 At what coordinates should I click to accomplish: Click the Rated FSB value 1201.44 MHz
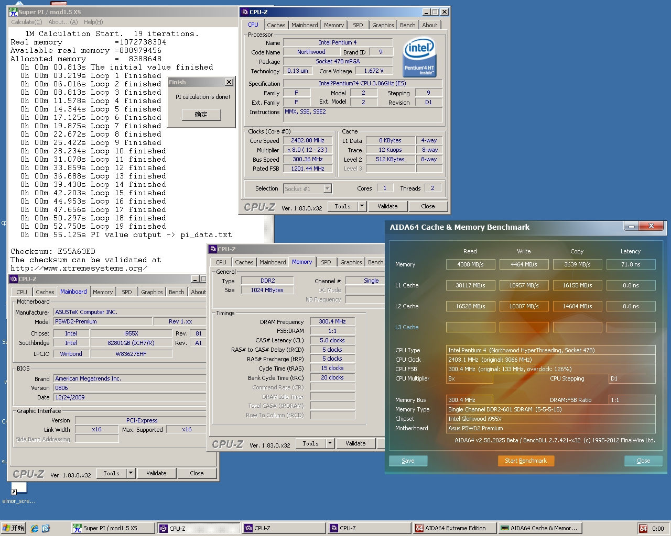pos(308,169)
